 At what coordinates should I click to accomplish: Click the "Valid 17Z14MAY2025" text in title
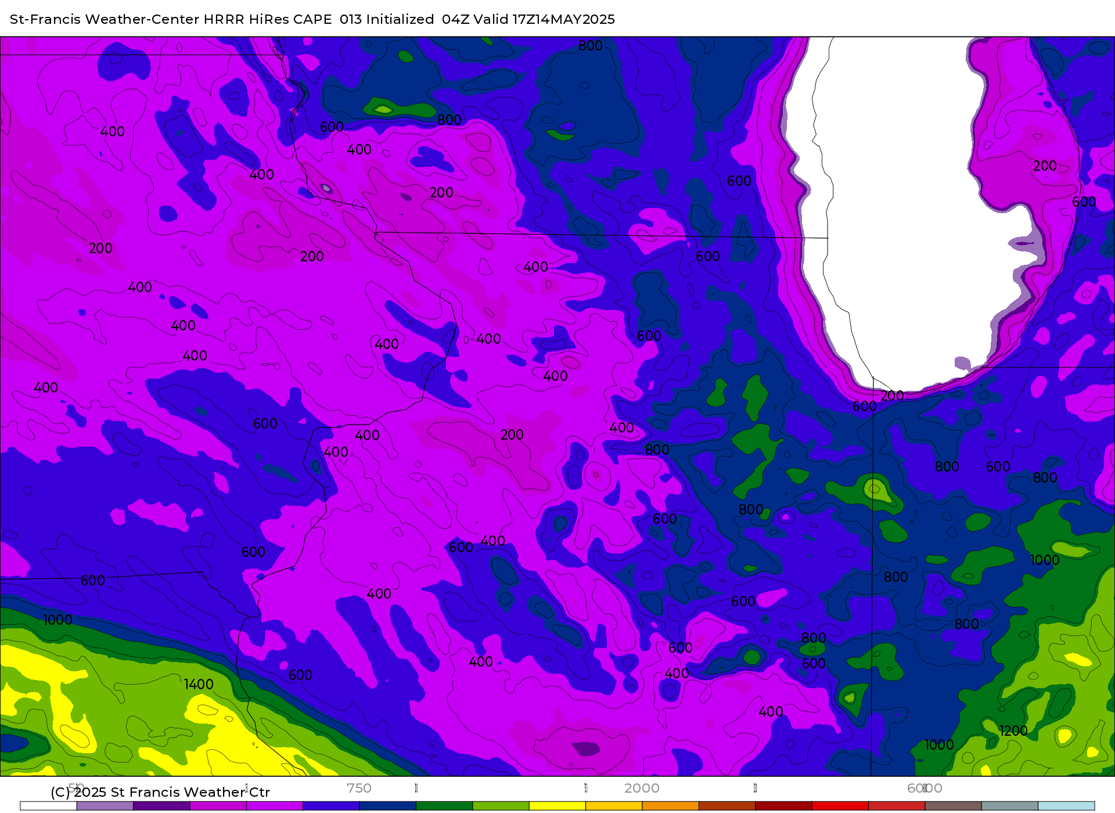544,19
